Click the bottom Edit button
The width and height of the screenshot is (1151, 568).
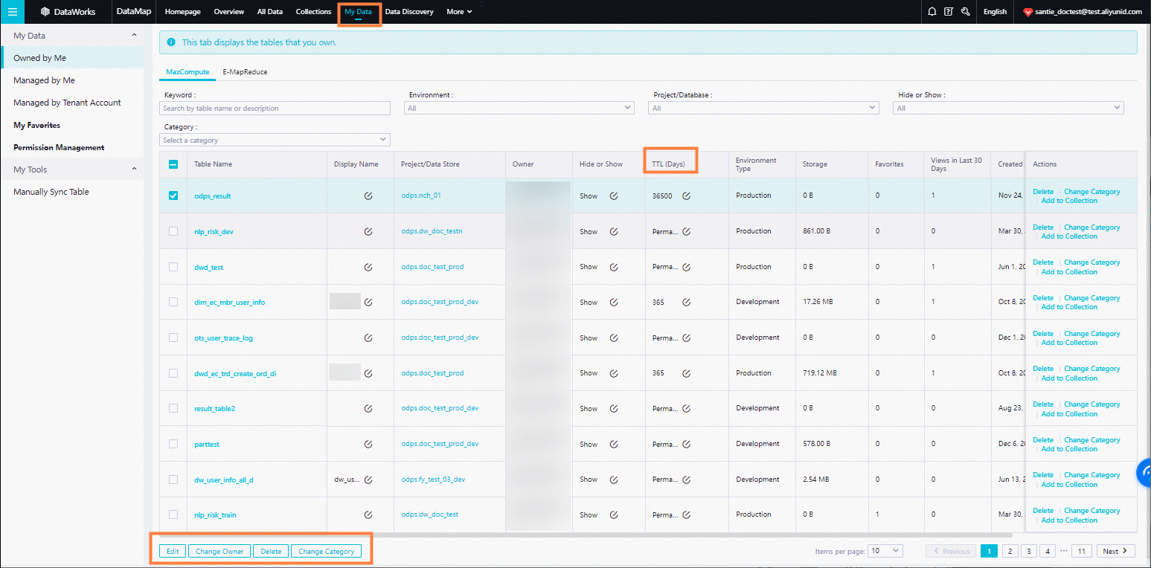coord(173,551)
